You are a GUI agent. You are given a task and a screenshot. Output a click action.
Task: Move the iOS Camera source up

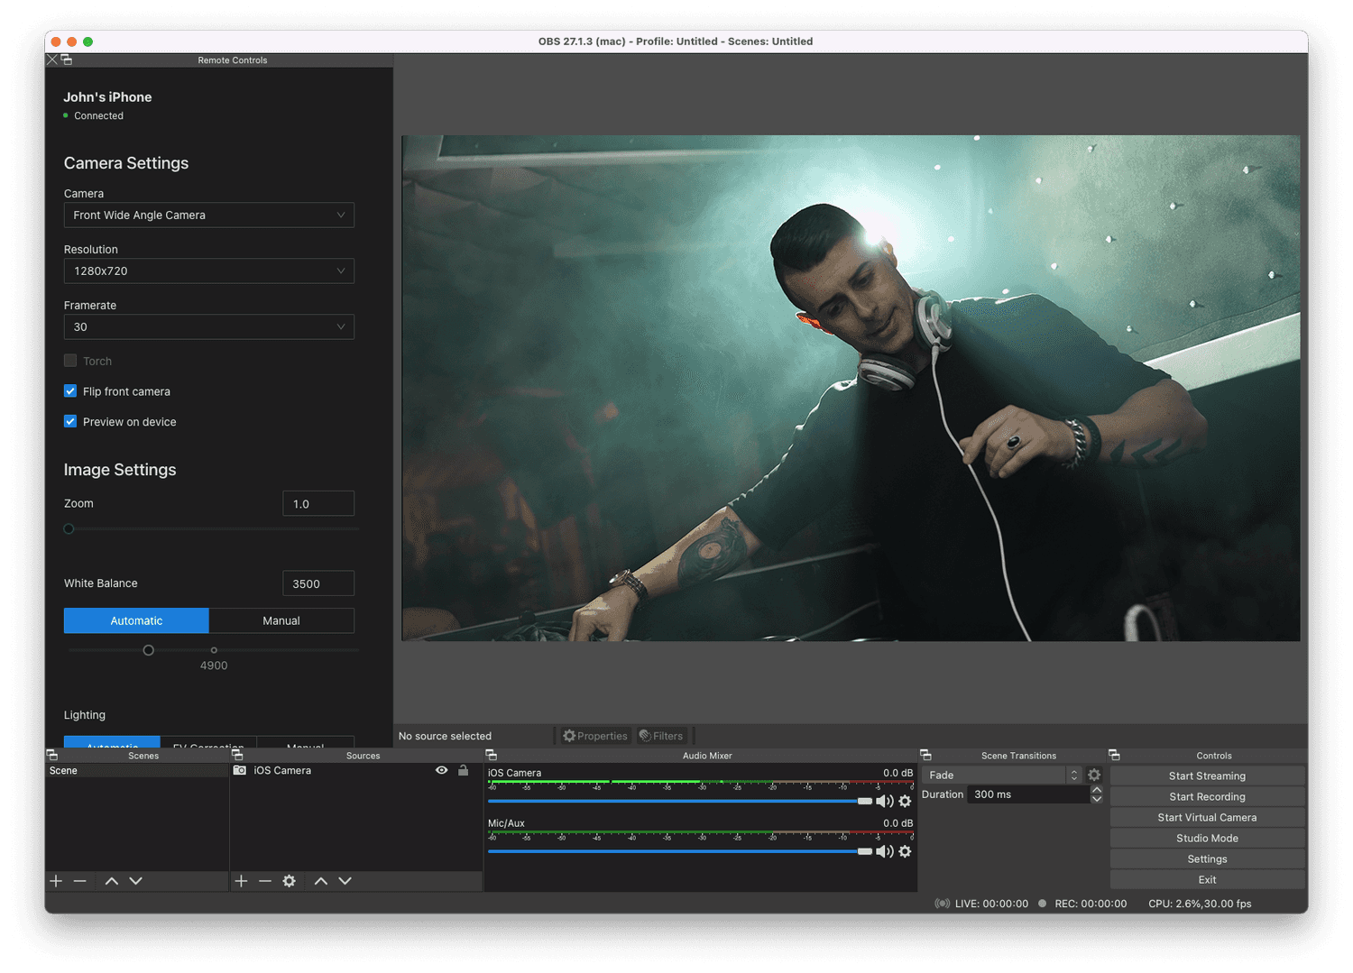pyautogui.click(x=321, y=881)
